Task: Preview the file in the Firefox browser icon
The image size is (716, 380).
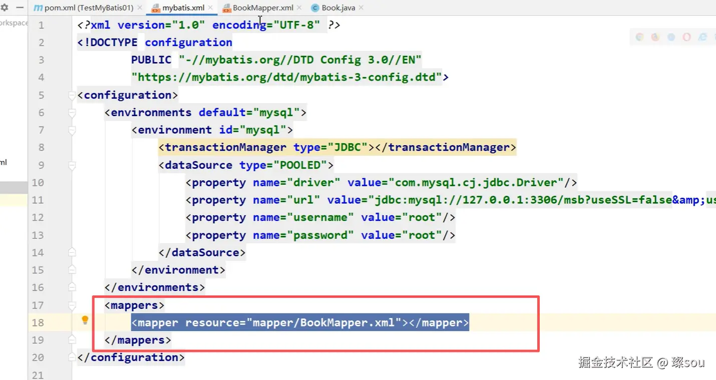Action: click(x=655, y=37)
